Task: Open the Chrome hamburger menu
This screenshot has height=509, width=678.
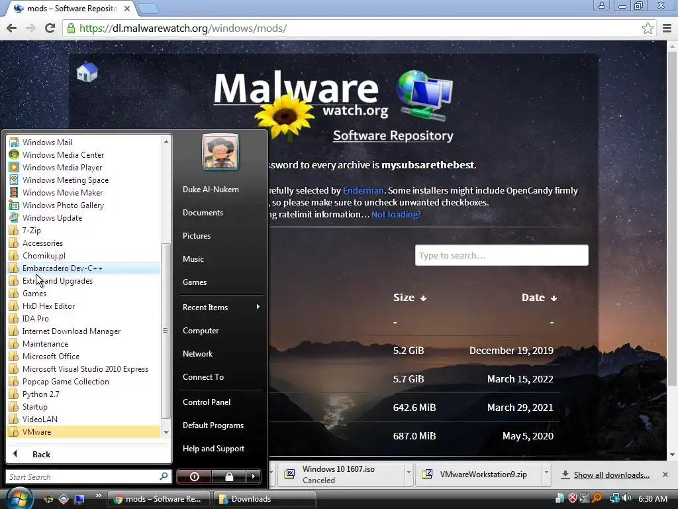Action: (667, 28)
